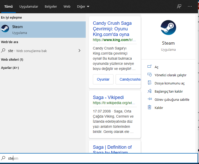The image size is (199, 164).
Task: Click the magnifier icon next to 'ste' web search
Action: click(3, 51)
